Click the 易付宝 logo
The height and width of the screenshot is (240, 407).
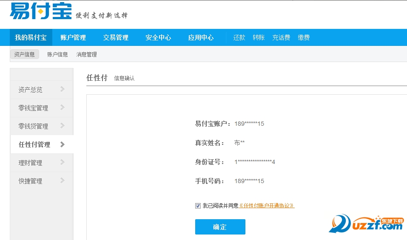(41, 11)
